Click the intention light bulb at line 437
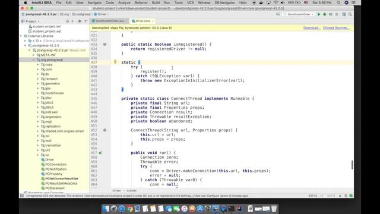380x214 pixels. (115, 62)
